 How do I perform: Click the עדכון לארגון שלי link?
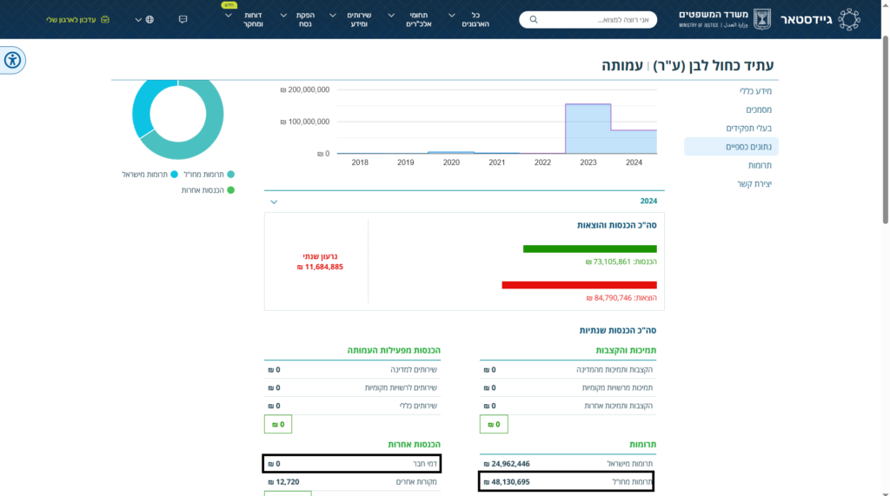click(71, 19)
